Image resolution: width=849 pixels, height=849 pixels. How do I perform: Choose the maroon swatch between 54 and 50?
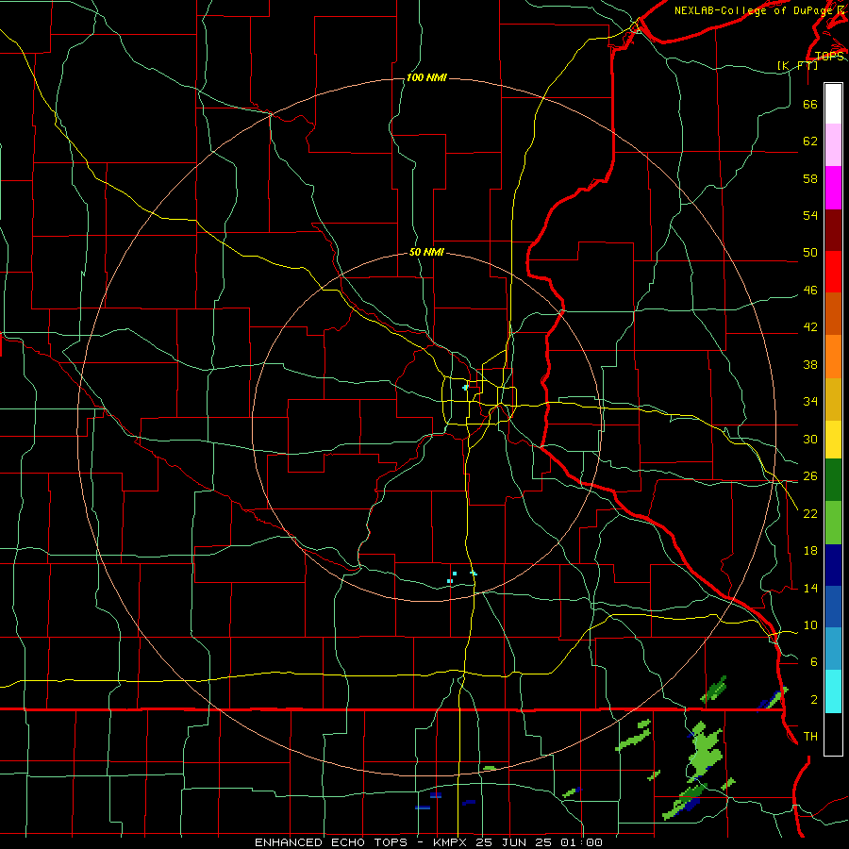pyautogui.click(x=833, y=230)
